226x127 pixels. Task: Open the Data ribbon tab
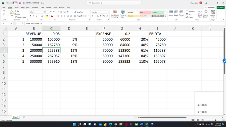(x=42, y=7)
